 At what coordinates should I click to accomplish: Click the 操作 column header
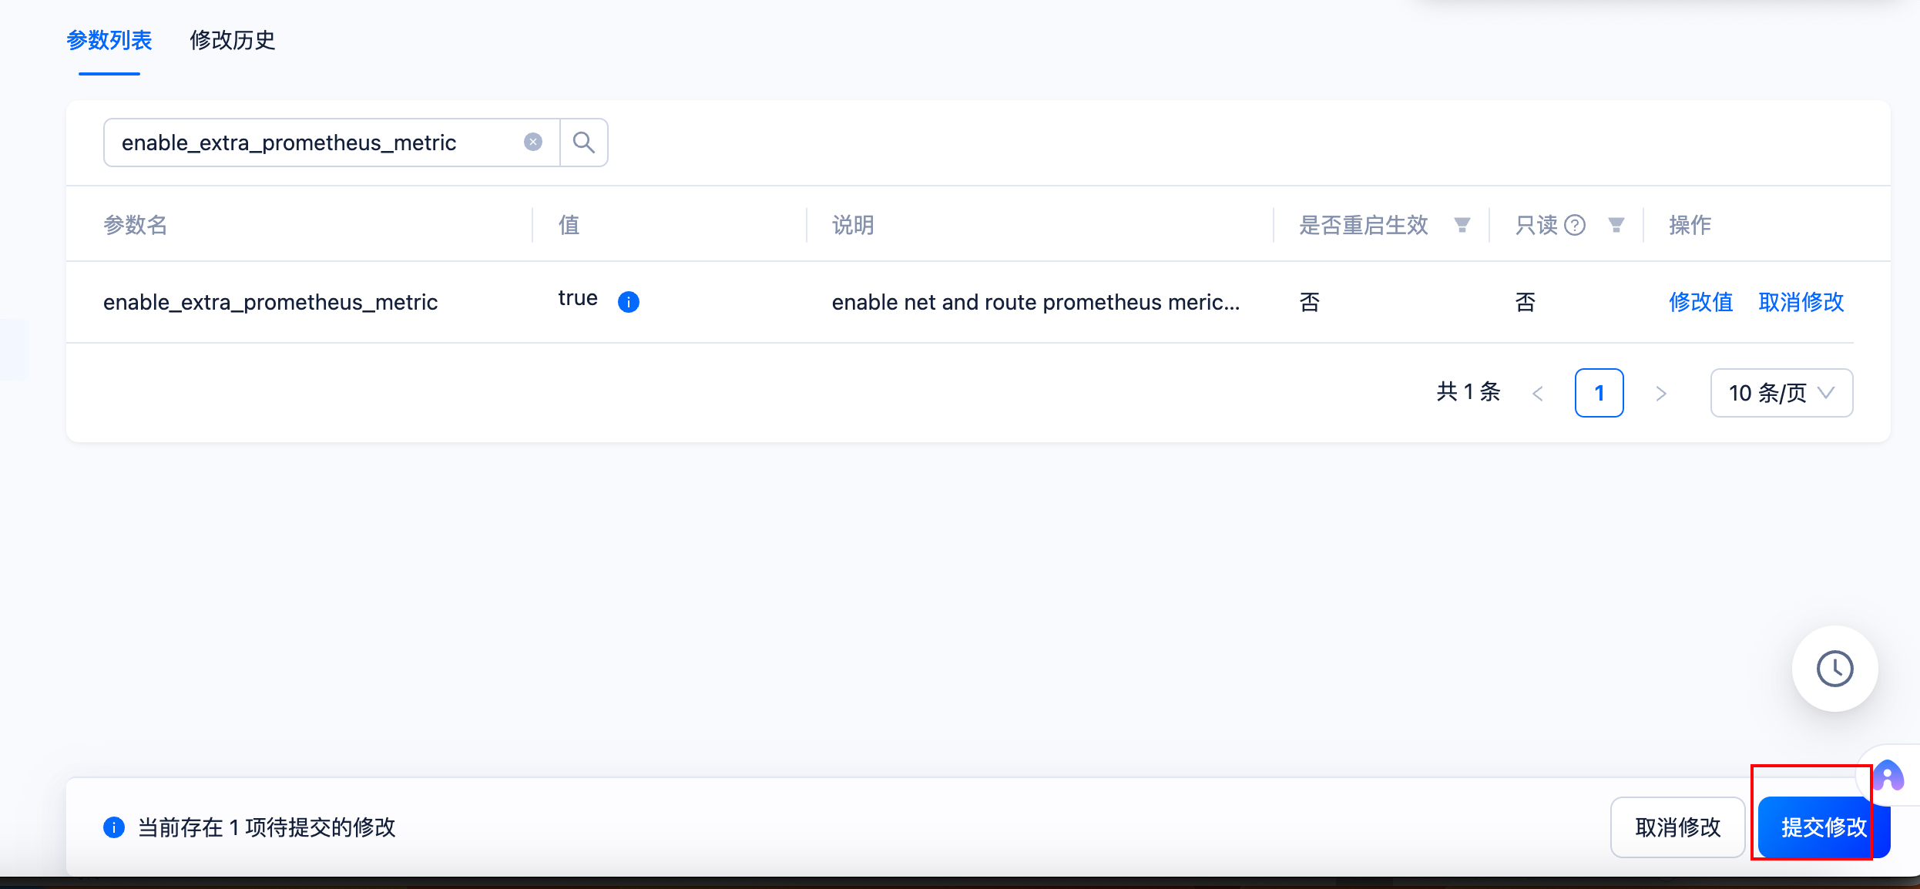pos(1690,225)
